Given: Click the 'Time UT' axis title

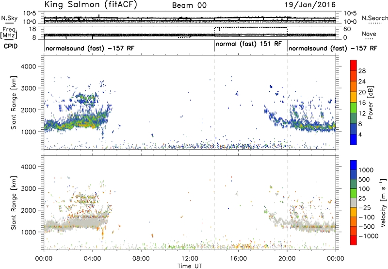Looking at the screenshot, I should pos(190,266).
